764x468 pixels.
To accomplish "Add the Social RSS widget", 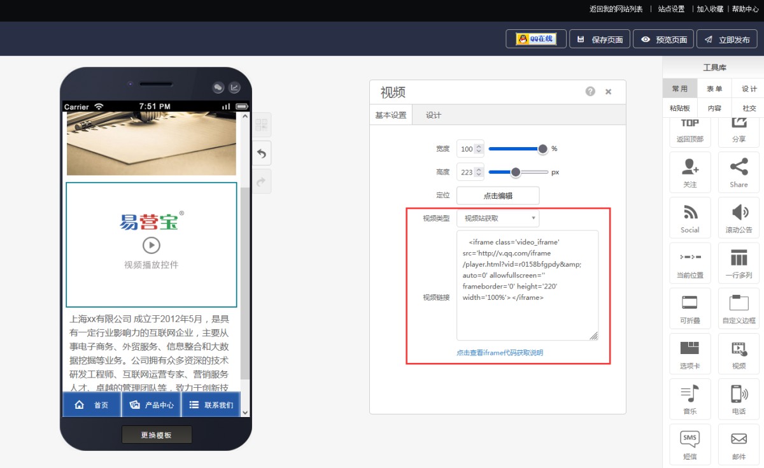I will (690, 218).
